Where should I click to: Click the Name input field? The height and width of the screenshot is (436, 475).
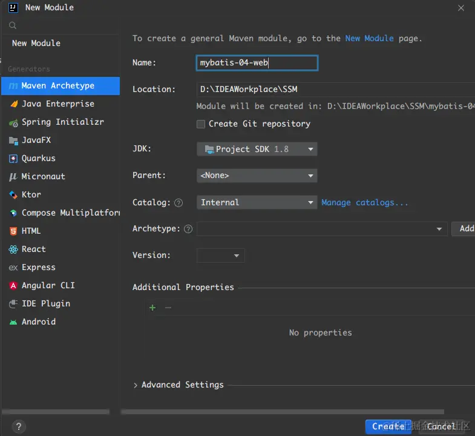257,63
